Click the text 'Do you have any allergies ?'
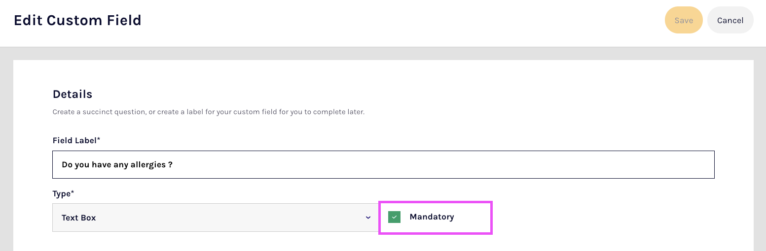766x251 pixels. (x=117, y=164)
